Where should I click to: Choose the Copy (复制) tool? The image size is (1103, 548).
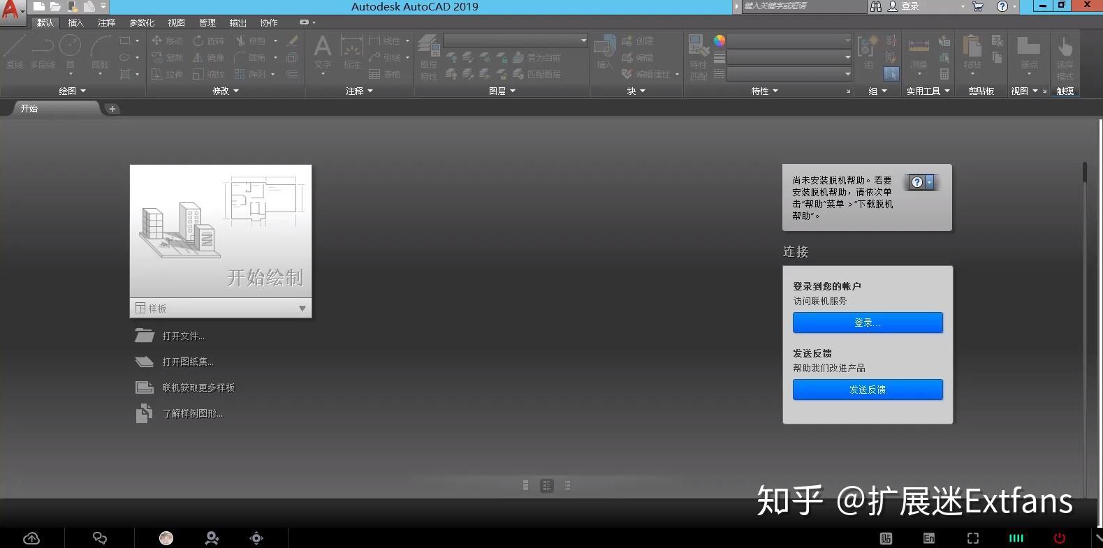(x=168, y=57)
